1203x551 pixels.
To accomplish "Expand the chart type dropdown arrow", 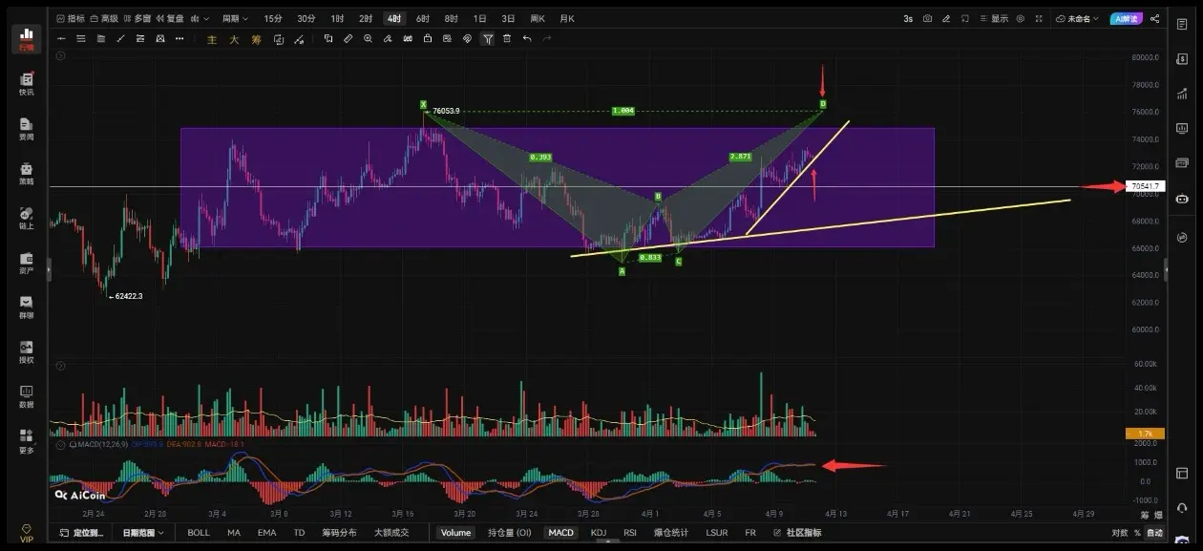I will click(x=208, y=18).
